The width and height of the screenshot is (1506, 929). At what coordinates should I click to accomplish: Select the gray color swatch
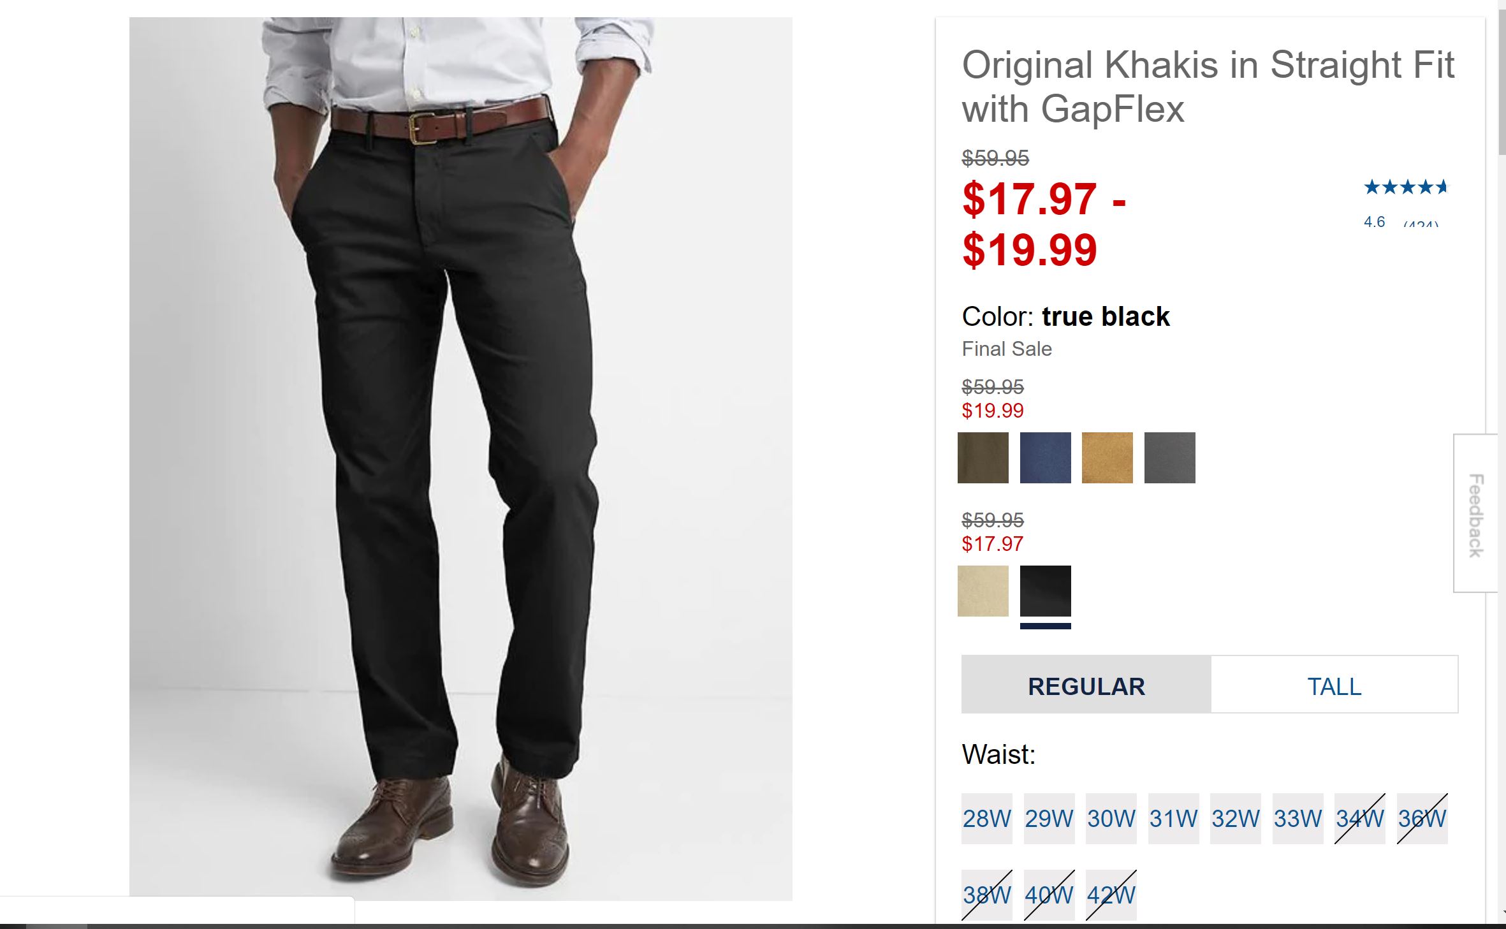(1169, 457)
